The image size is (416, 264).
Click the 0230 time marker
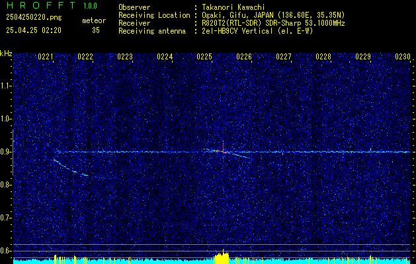[x=403, y=57]
